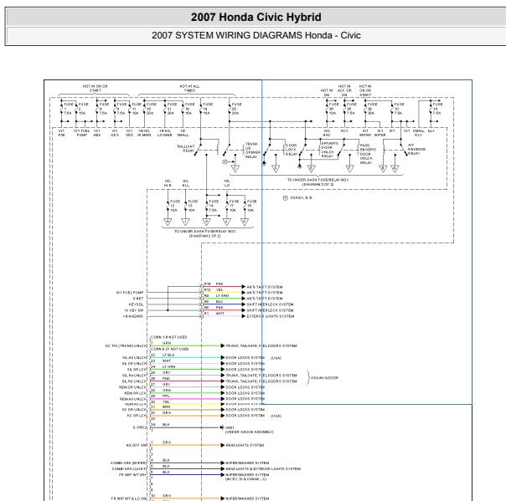
Task: Select the 'FUSE 2 15A' label
Action: tap(83, 109)
